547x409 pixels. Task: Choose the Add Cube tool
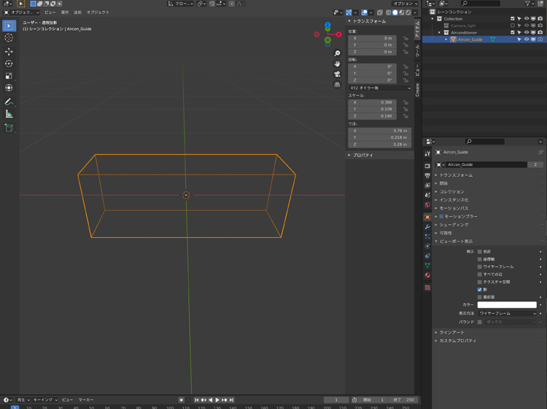tap(9, 128)
